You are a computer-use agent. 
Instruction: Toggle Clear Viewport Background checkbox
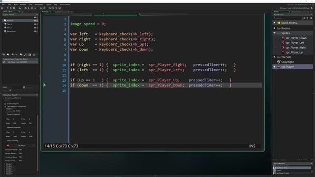(x=5, y=107)
